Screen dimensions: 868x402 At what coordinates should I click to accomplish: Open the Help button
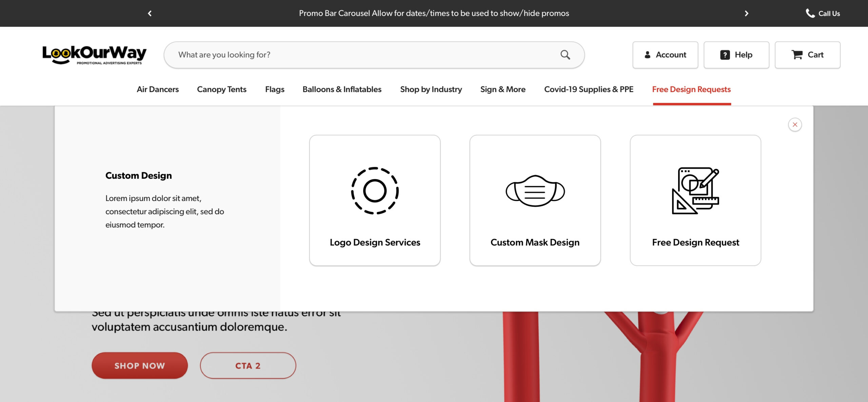tap(736, 55)
